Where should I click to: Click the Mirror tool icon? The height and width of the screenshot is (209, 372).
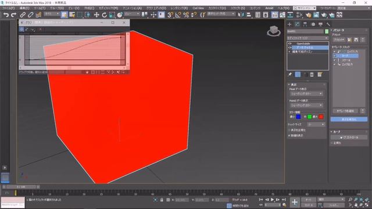coord(241,15)
